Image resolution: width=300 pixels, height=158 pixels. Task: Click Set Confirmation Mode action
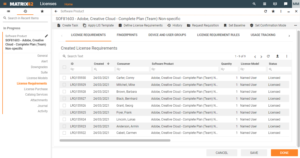coord(268,25)
